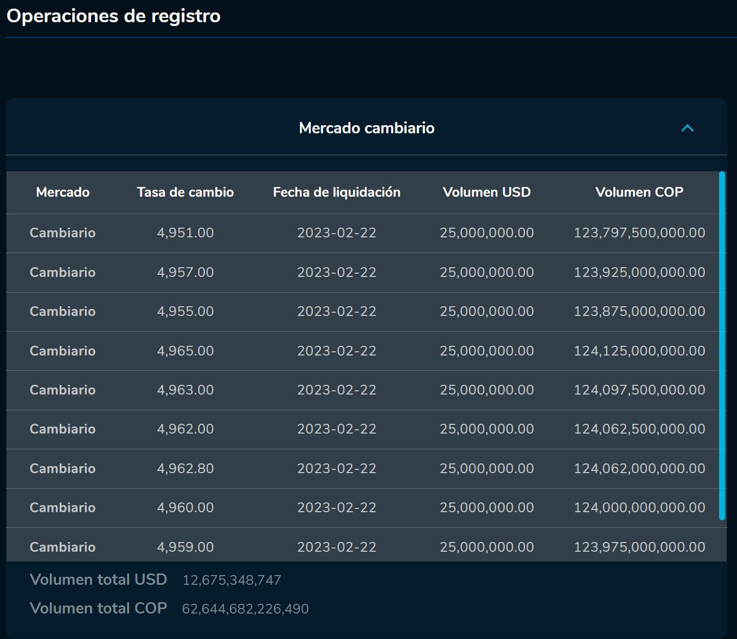
Task: Click the Fecha de liquidación header
Action: click(x=336, y=192)
